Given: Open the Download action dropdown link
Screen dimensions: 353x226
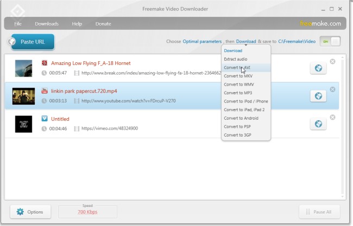Looking at the screenshot, I should click(x=246, y=41).
